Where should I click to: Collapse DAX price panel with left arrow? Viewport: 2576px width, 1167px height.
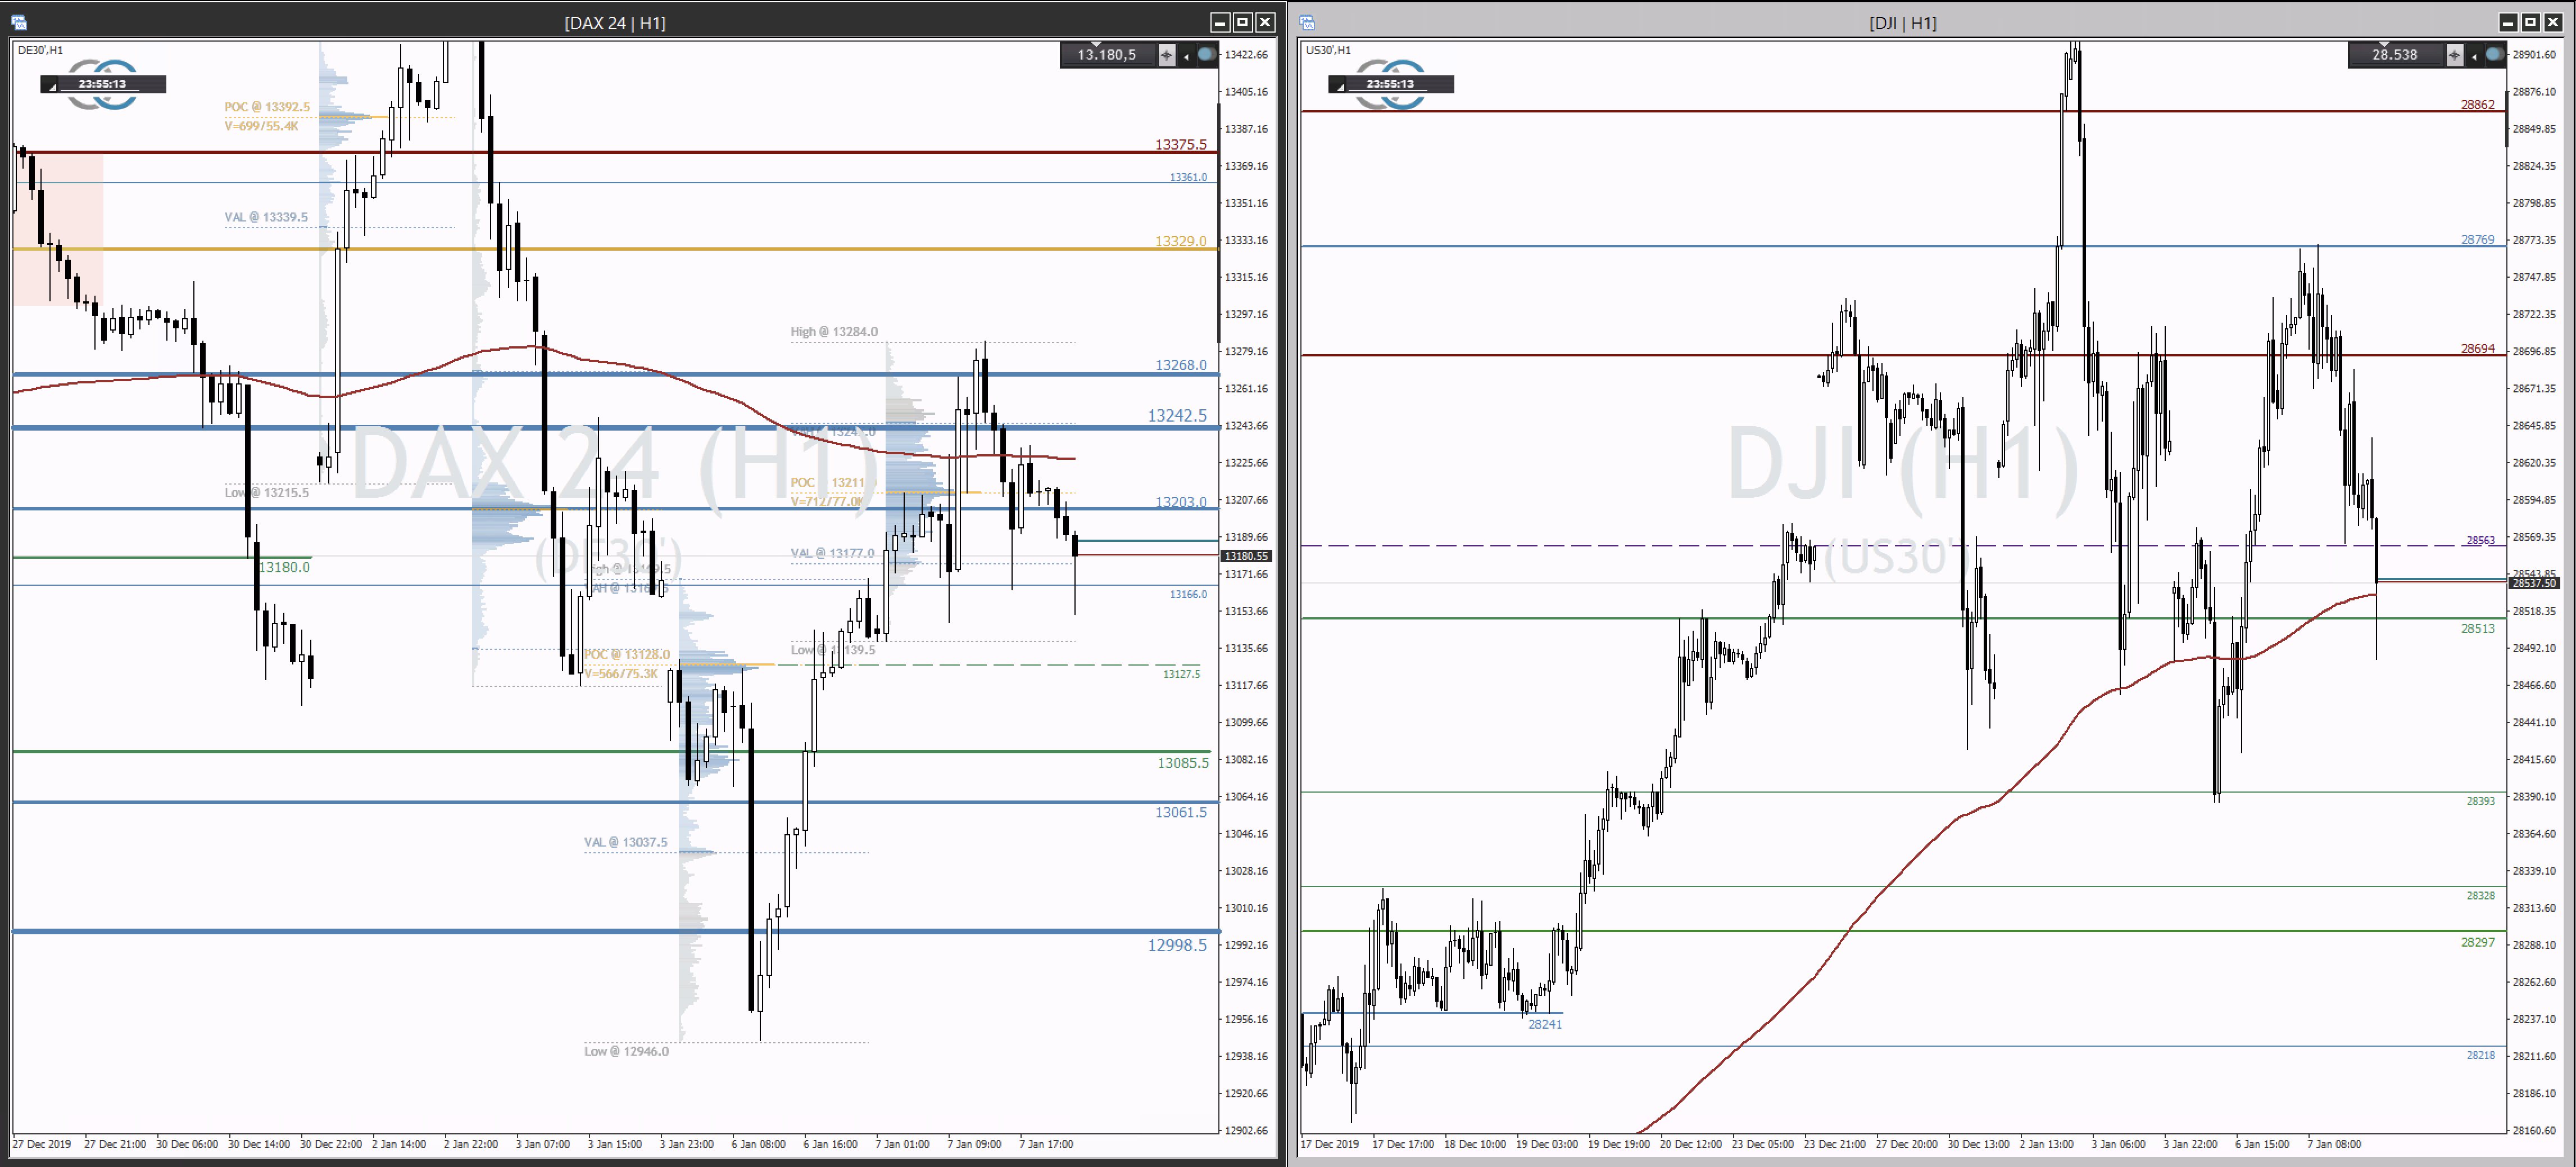pyautogui.click(x=1187, y=56)
